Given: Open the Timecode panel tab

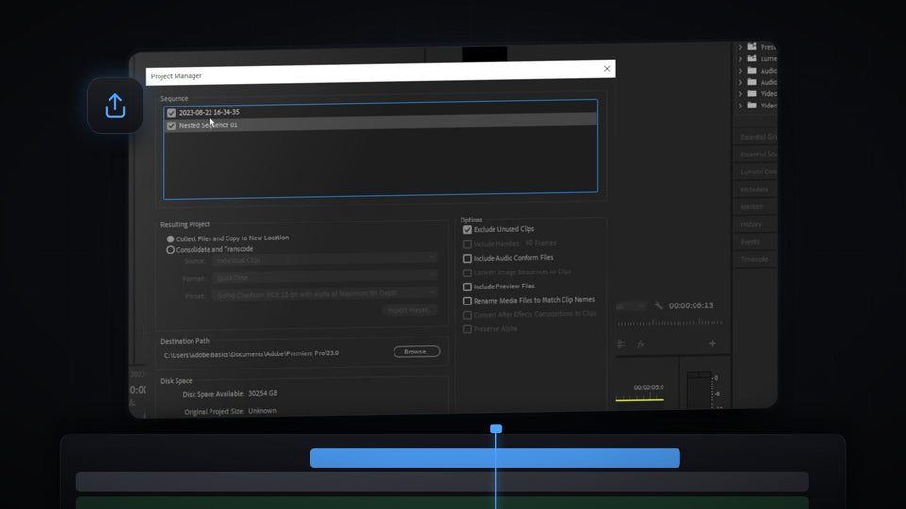Looking at the screenshot, I should [x=754, y=259].
